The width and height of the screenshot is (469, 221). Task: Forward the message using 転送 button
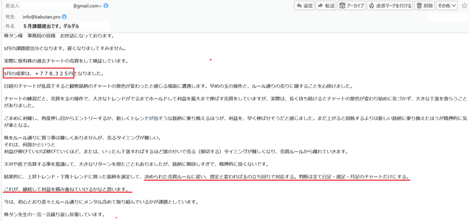tap(326, 5)
